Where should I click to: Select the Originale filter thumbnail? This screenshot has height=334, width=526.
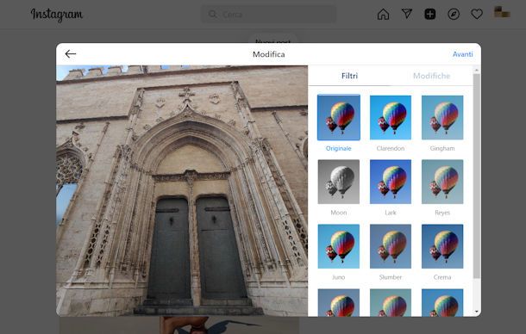tap(339, 117)
